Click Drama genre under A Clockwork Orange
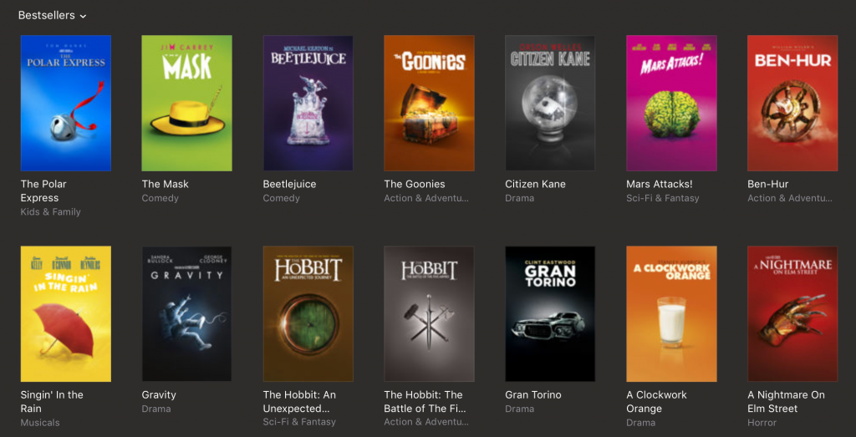856x437 pixels. [x=641, y=422]
